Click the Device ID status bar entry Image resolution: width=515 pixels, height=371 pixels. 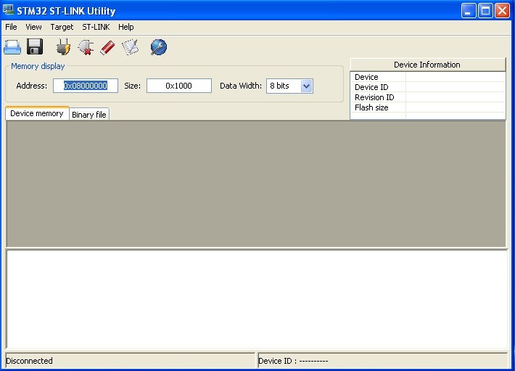coord(293,361)
